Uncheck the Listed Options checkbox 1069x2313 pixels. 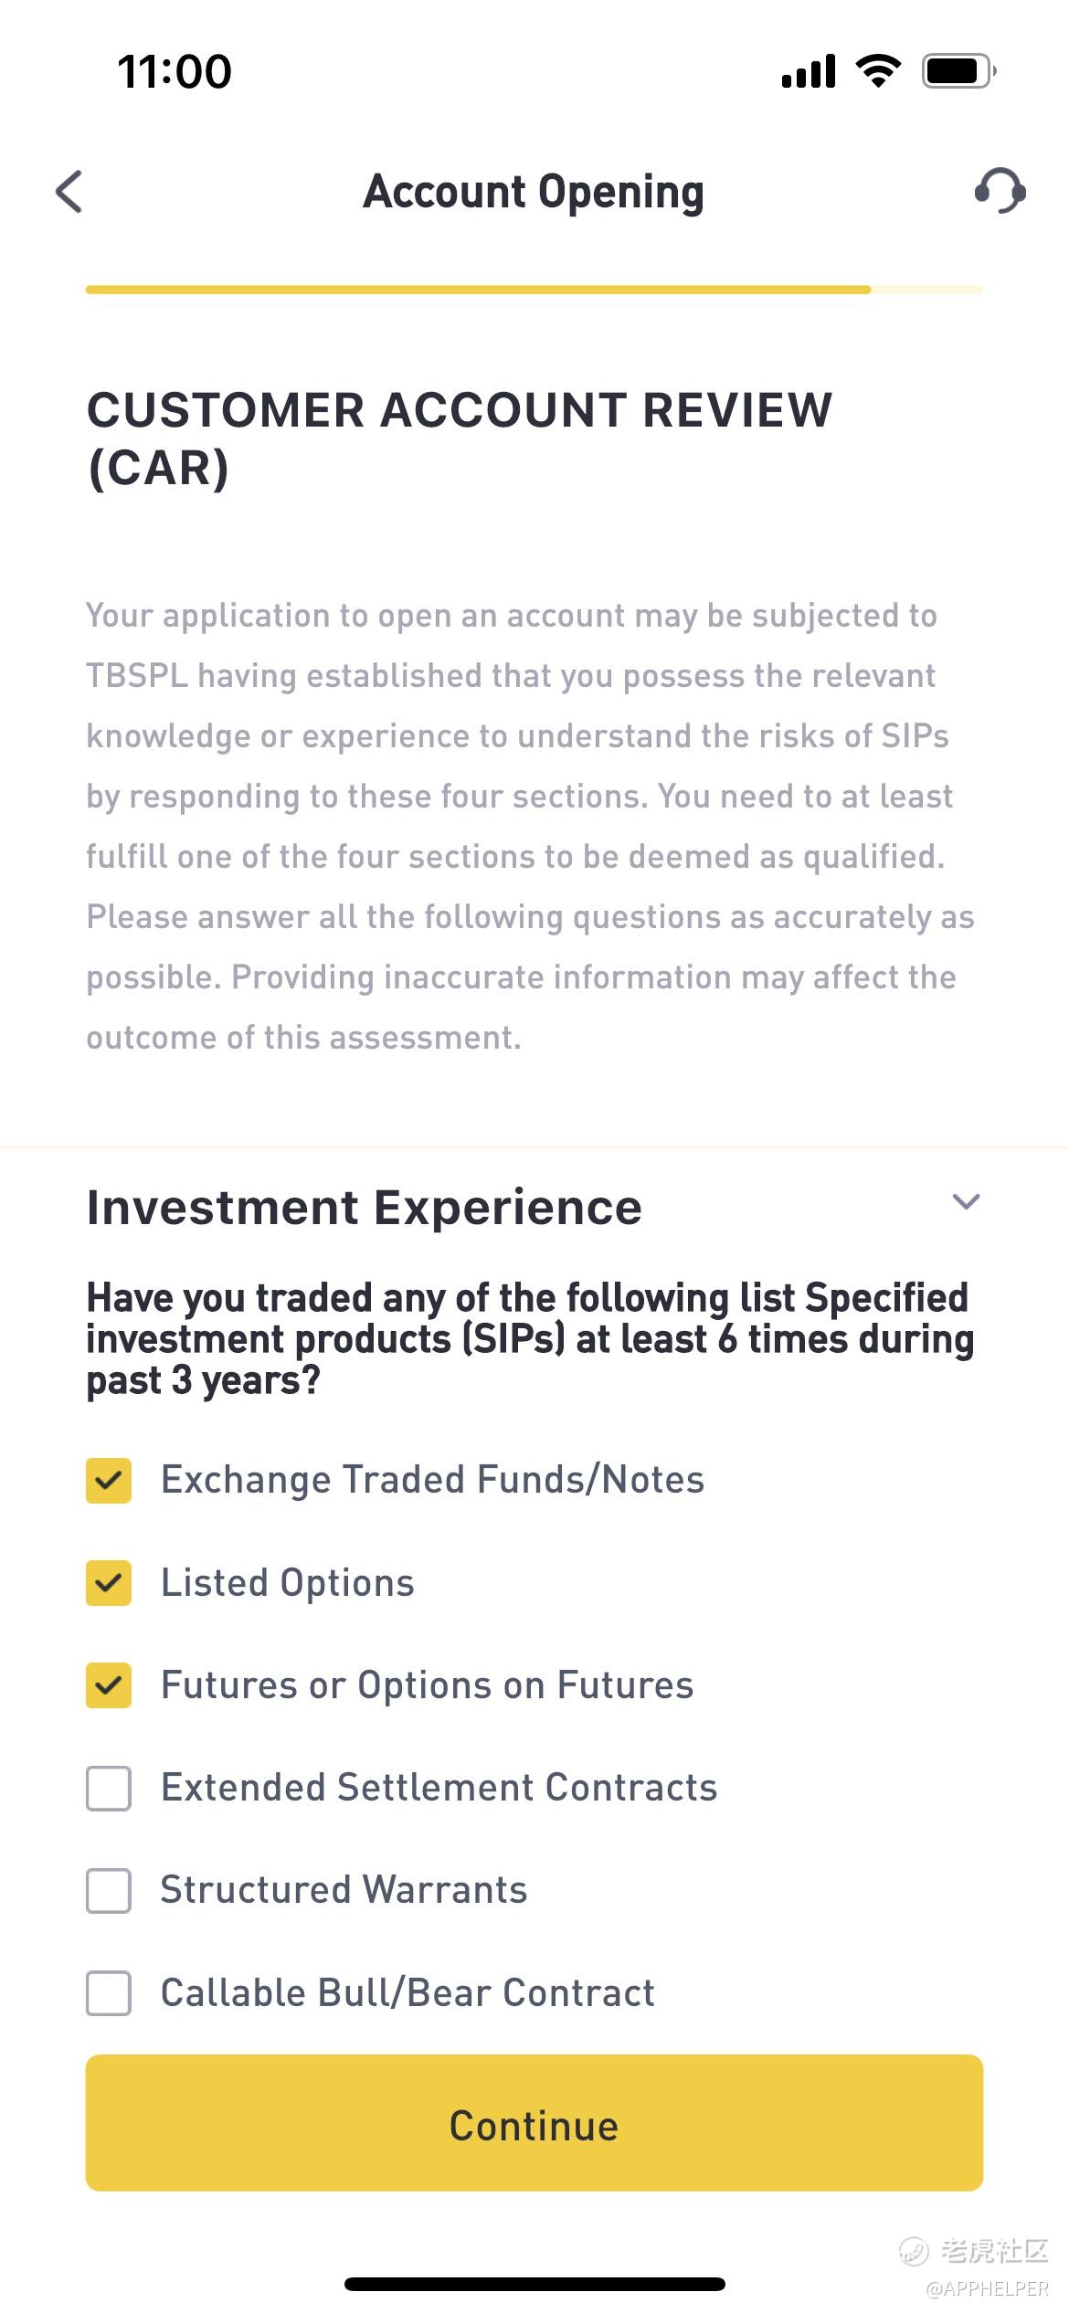[109, 1583]
